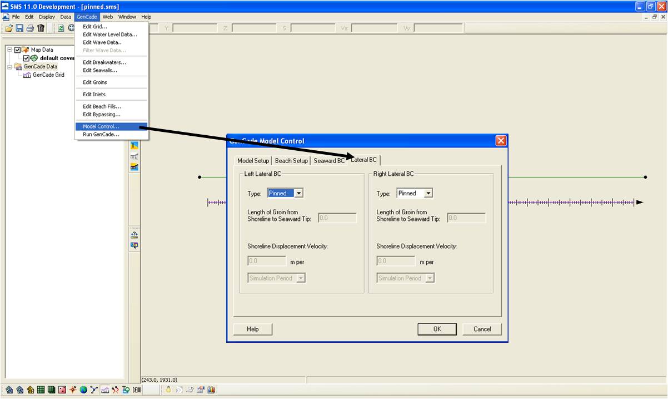Click Cancel in the Model Control dialog
This screenshot has height=399, width=668.
coord(482,329)
